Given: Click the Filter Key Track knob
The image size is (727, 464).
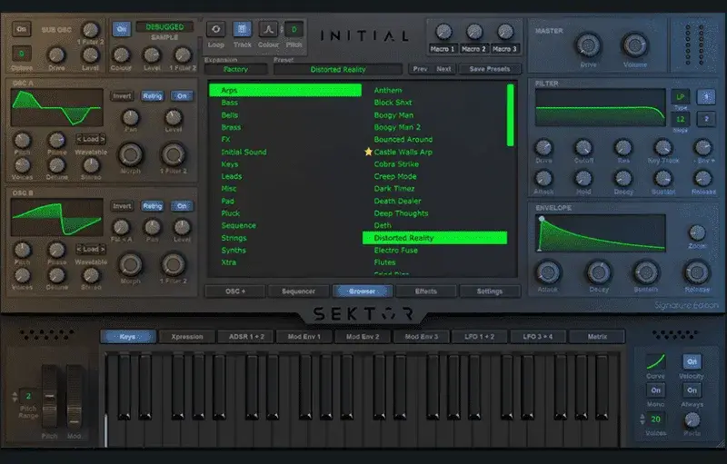Looking at the screenshot, I should [x=663, y=148].
